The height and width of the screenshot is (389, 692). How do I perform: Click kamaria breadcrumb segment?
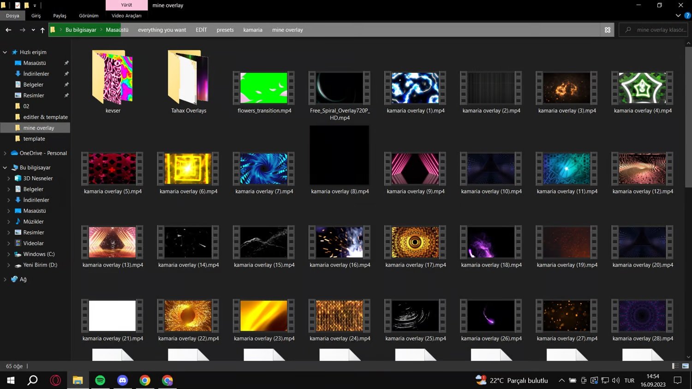pyautogui.click(x=253, y=30)
